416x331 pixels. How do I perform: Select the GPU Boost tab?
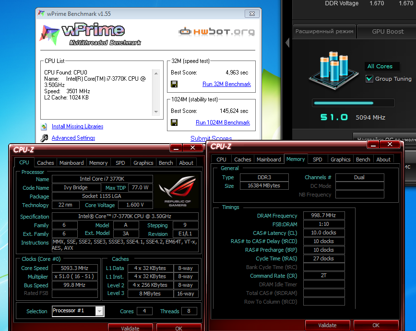coord(388,31)
